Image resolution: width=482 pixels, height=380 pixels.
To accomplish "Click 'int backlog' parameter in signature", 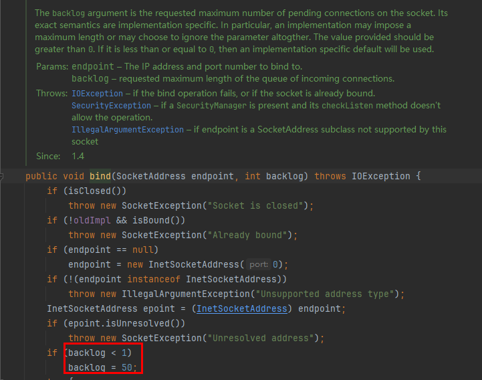I will pos(274,176).
